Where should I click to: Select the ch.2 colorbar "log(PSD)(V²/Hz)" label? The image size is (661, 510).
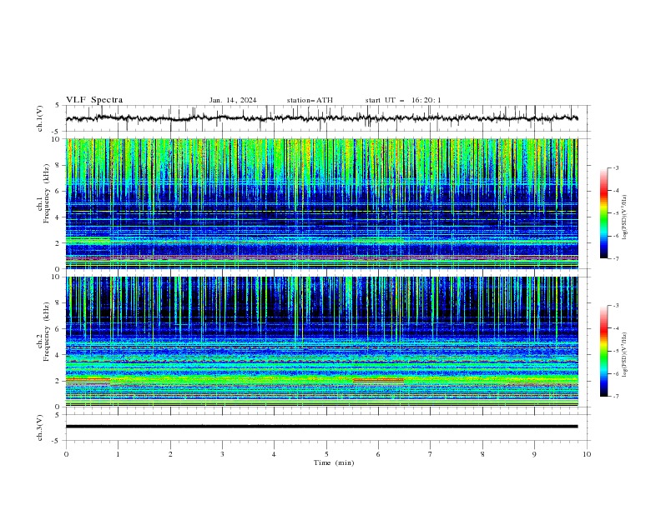tap(624, 355)
